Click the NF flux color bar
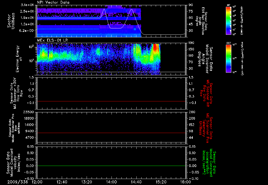This screenshot has width=268, height=185. (228, 20)
